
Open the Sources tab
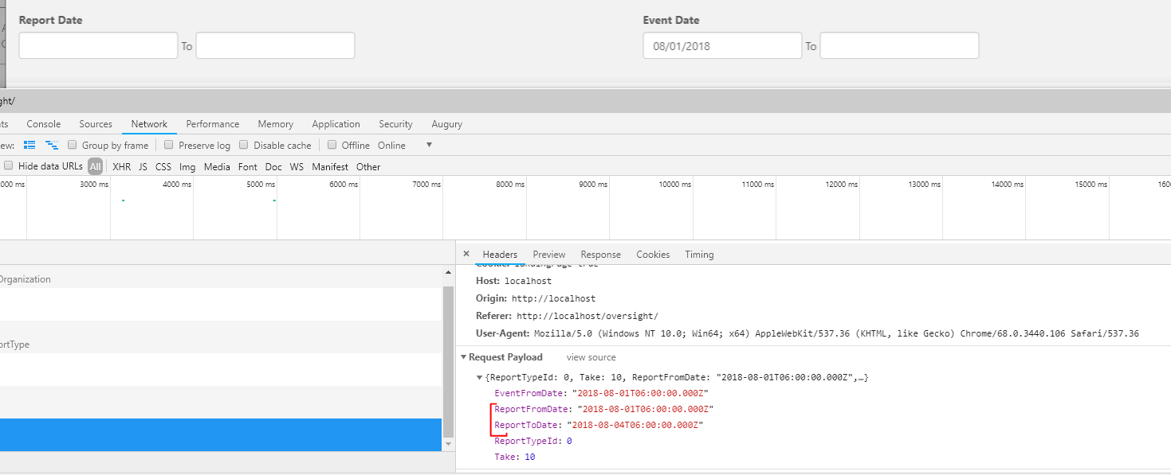click(x=96, y=124)
